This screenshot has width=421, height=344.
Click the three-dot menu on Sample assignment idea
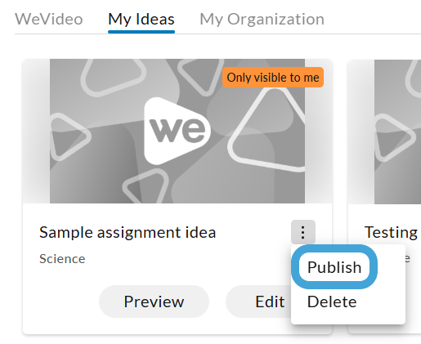[303, 232]
